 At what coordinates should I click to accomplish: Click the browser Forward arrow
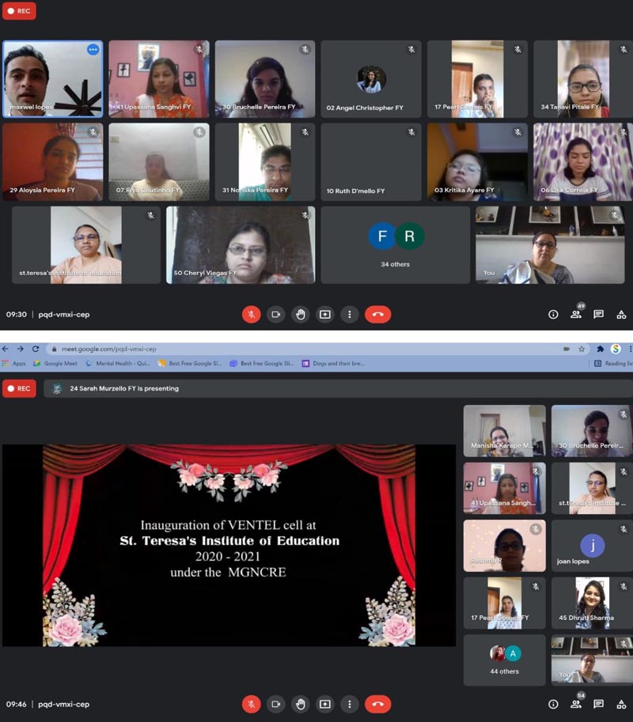(x=21, y=349)
